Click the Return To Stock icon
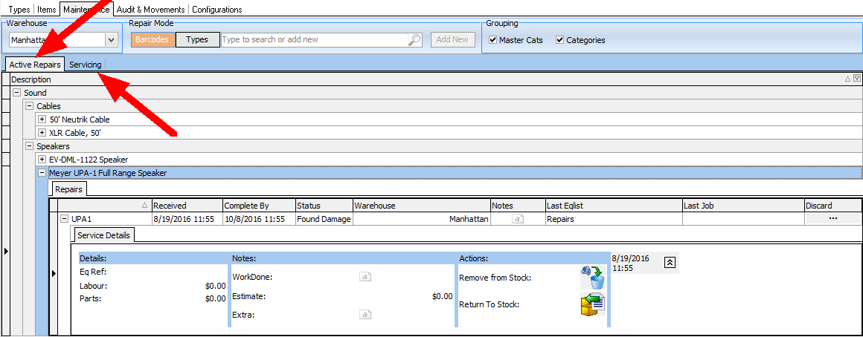This screenshot has width=863, height=337. (x=592, y=304)
